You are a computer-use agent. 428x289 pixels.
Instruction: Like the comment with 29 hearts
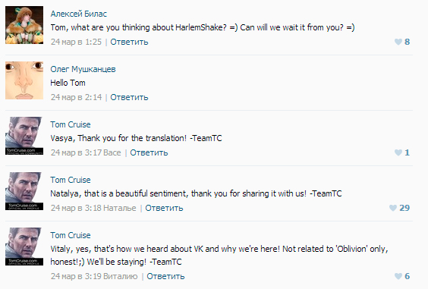point(393,208)
